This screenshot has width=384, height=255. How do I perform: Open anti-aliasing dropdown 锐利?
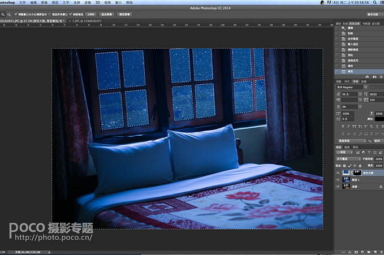(x=378, y=141)
